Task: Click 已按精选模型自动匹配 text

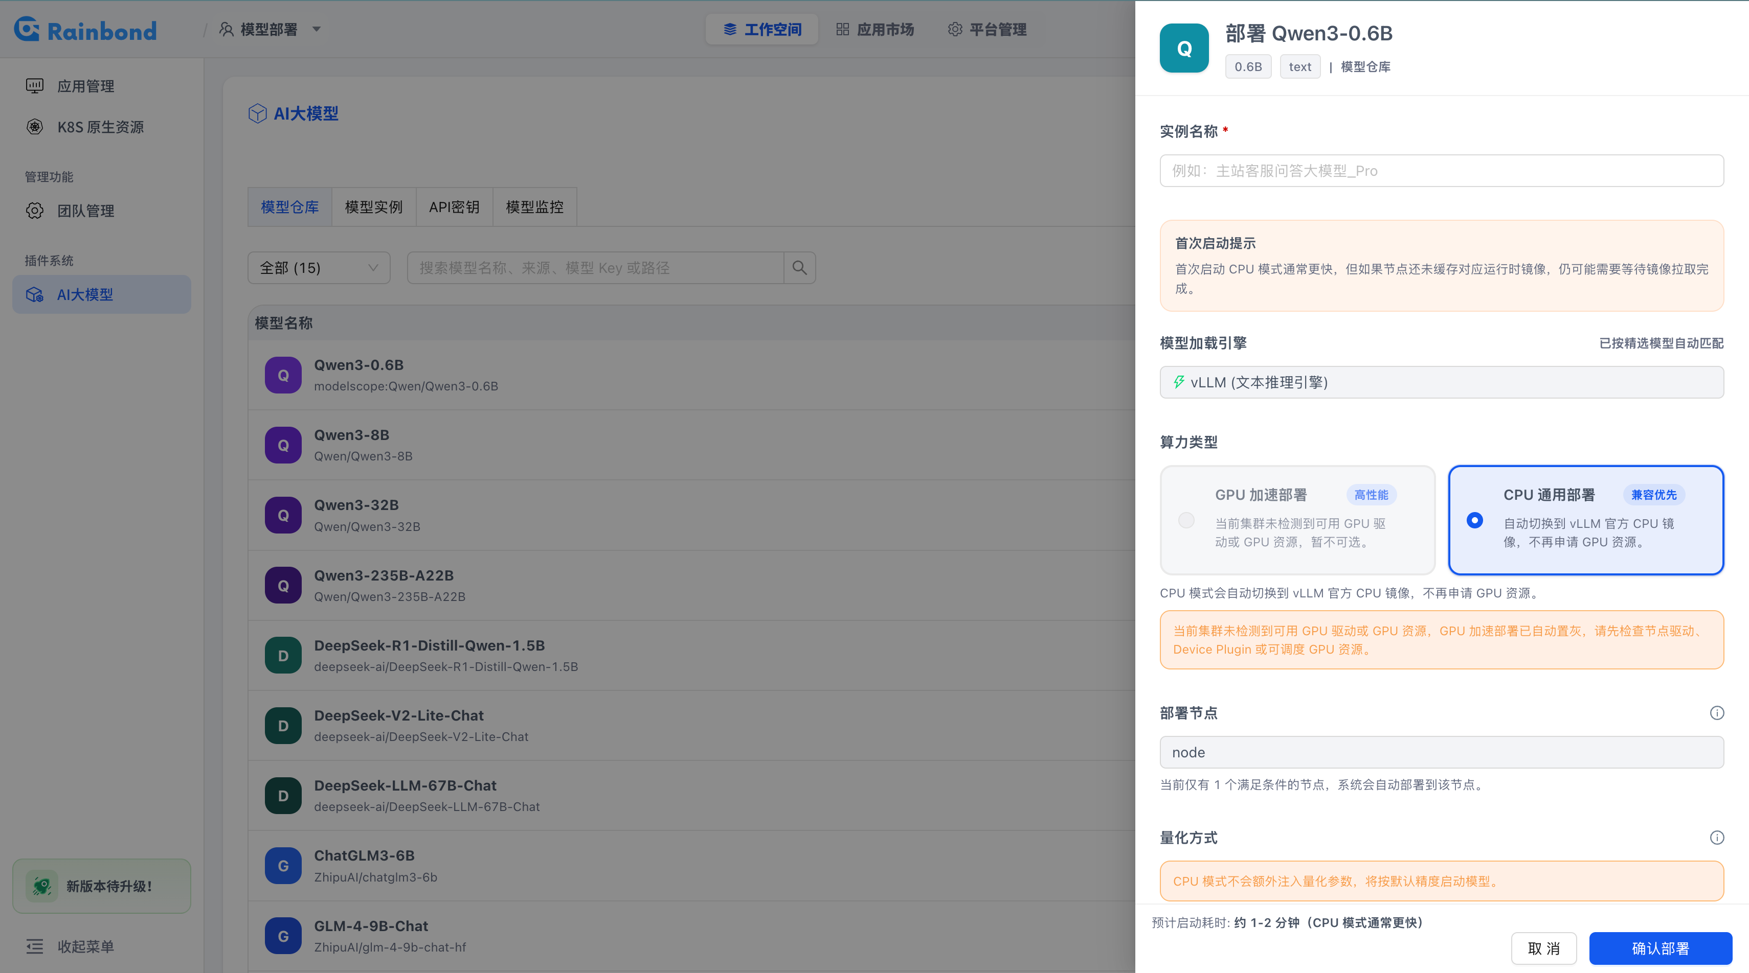Action: pos(1661,343)
